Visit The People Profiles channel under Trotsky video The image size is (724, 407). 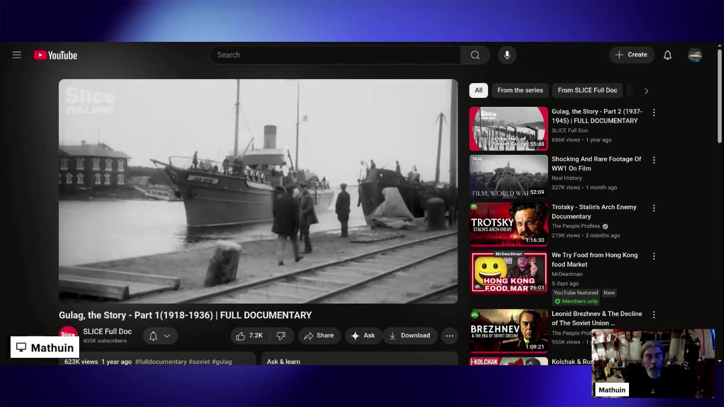click(576, 226)
